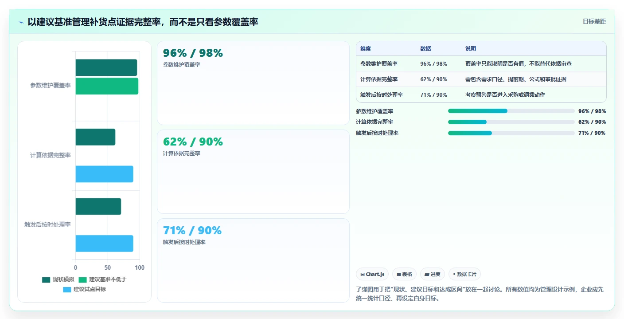Image resolution: width=624 pixels, height=319 pixels.
Task: Click the 96% / 98% value after the progress bar
Action: 592,111
